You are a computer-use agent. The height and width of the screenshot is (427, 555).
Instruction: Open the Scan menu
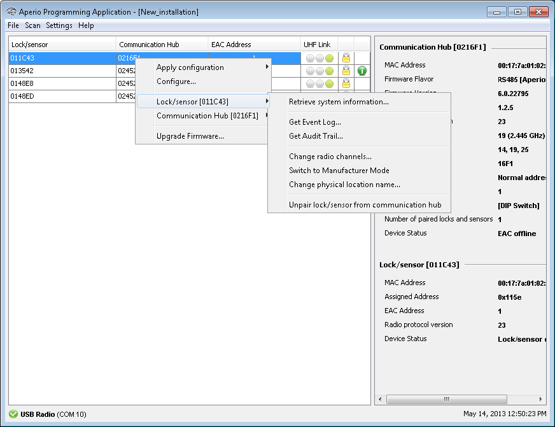pyautogui.click(x=32, y=25)
